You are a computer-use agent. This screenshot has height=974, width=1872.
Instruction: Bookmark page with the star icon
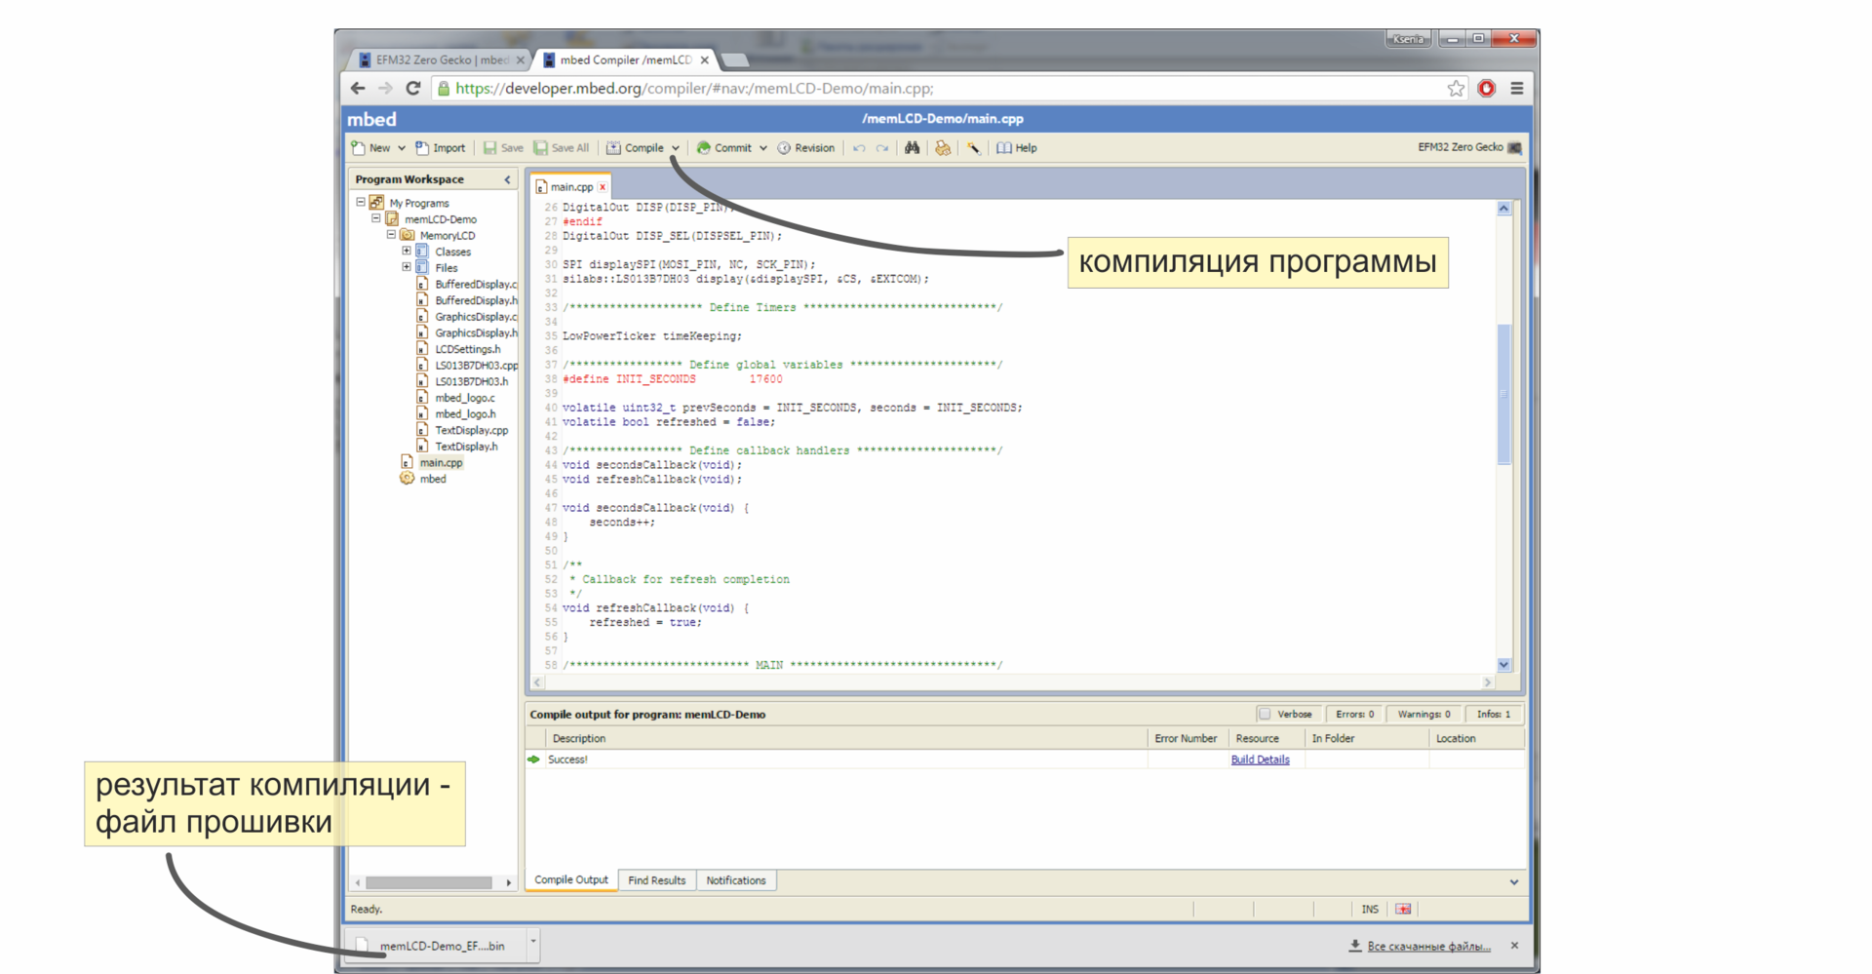point(1455,89)
